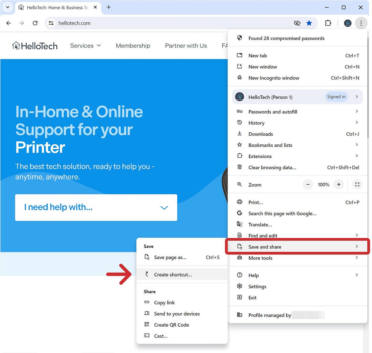Select 'Create shortcut...' from the Save menu
This screenshot has width=372, height=353.
(x=173, y=274)
